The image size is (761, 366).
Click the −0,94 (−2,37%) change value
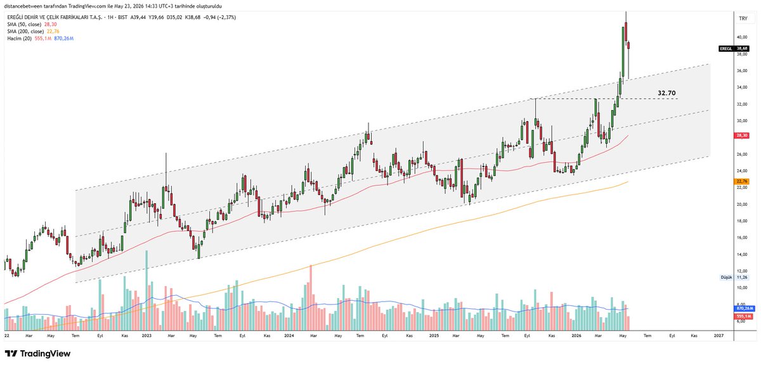pos(221,18)
